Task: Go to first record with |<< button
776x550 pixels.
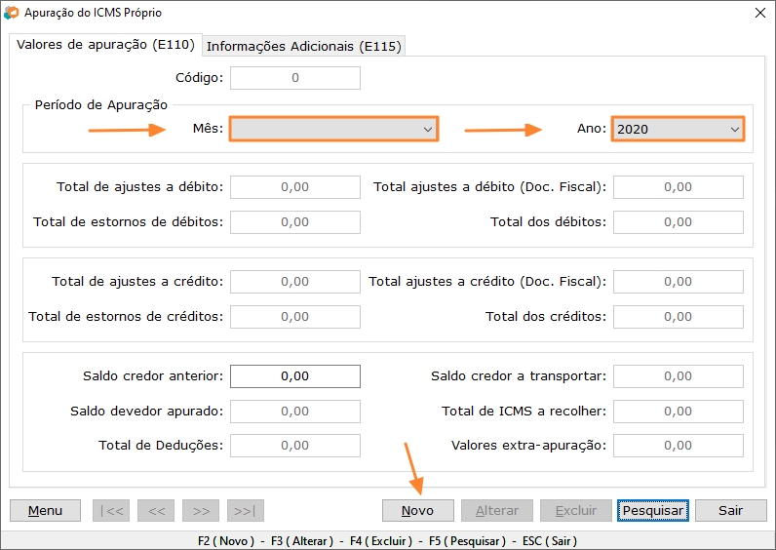Action: (111, 510)
